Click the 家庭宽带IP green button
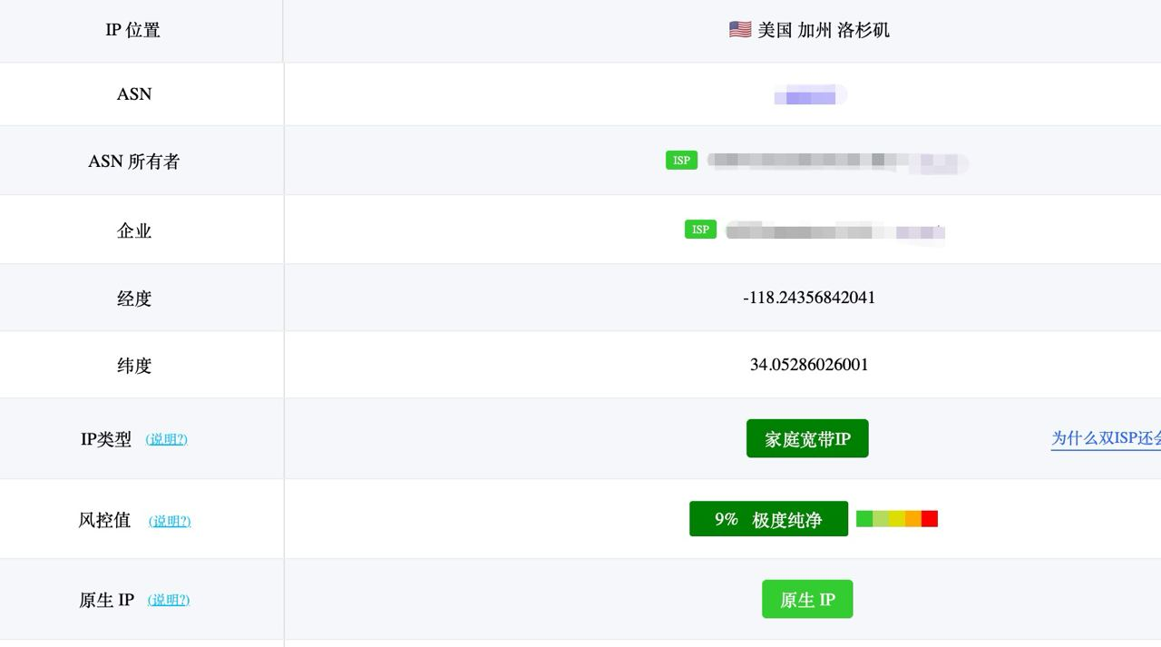The width and height of the screenshot is (1161, 647). (x=807, y=439)
